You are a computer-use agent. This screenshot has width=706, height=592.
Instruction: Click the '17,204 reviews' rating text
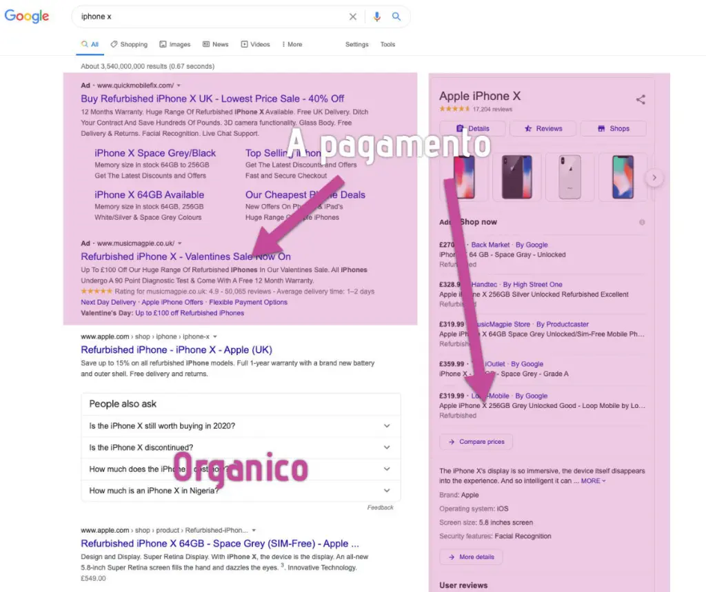[x=492, y=109]
